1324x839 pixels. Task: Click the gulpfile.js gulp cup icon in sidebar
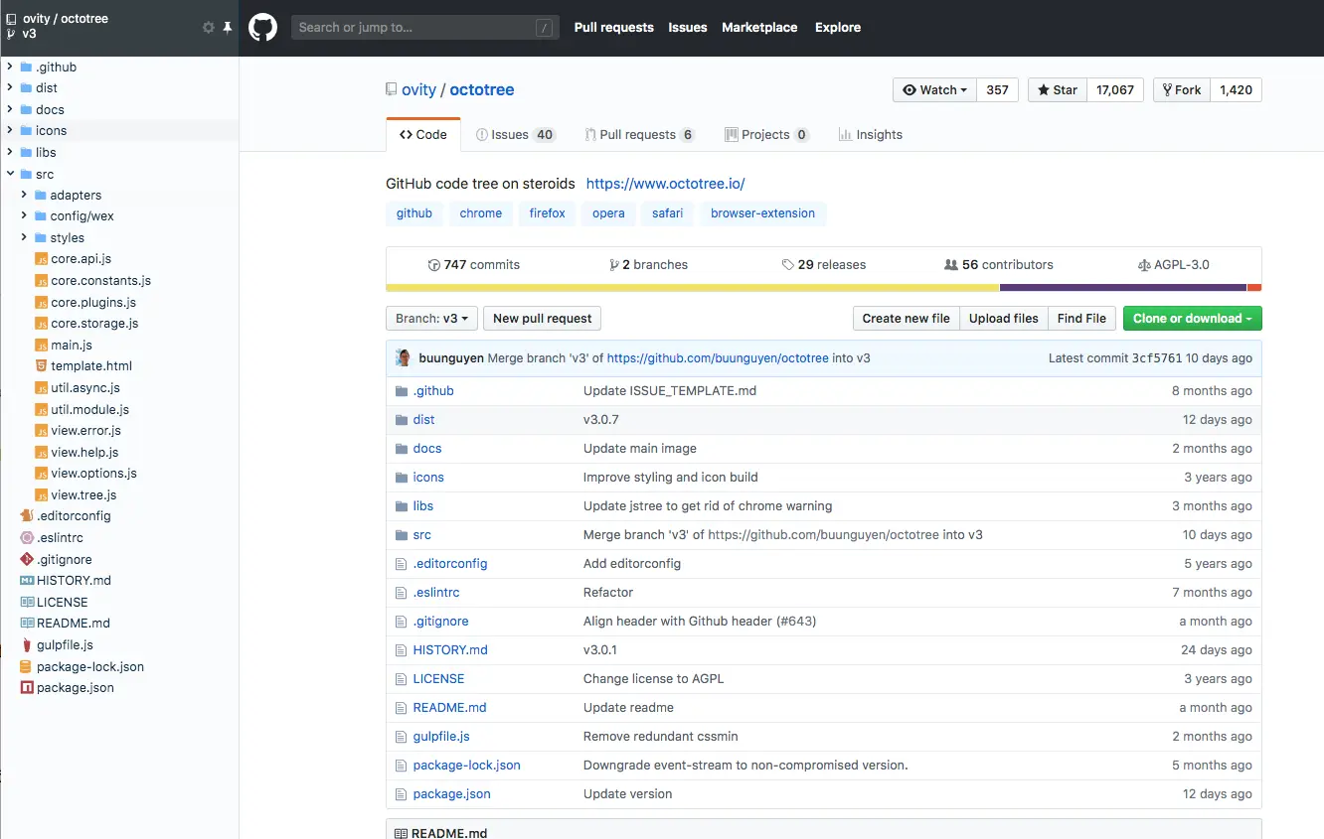[28, 645]
